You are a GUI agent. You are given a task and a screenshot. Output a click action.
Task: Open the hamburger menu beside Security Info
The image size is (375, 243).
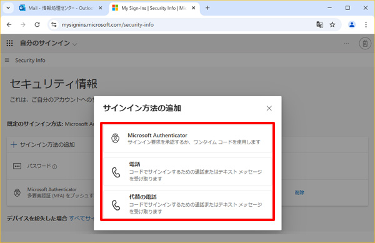[7, 60]
